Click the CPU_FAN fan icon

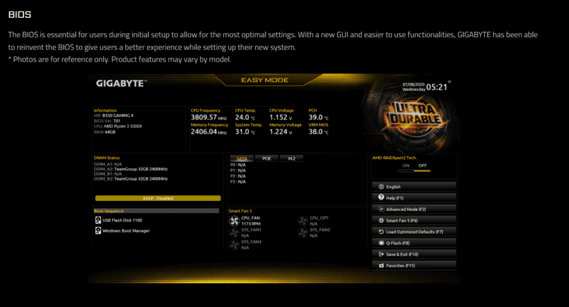coord(234,221)
